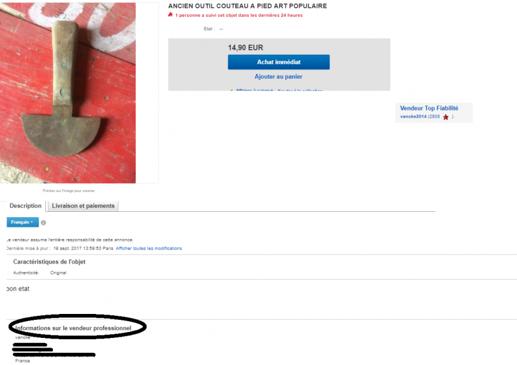Click the Informations sur le vendeur professionnel heading
The image size is (517, 365).
(73, 328)
